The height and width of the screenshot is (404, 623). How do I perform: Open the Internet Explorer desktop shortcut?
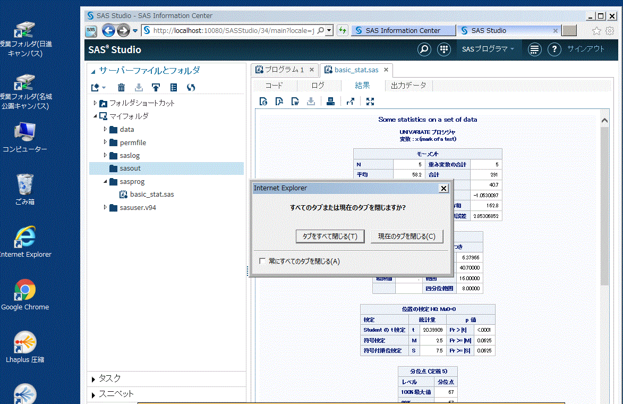25,242
